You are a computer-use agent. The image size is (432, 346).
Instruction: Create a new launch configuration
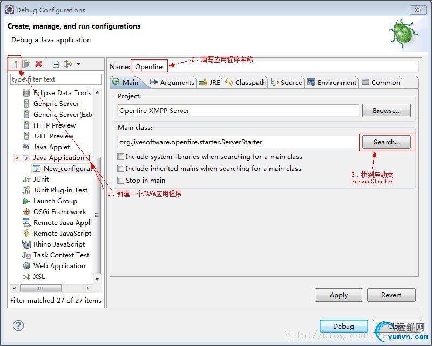14,64
